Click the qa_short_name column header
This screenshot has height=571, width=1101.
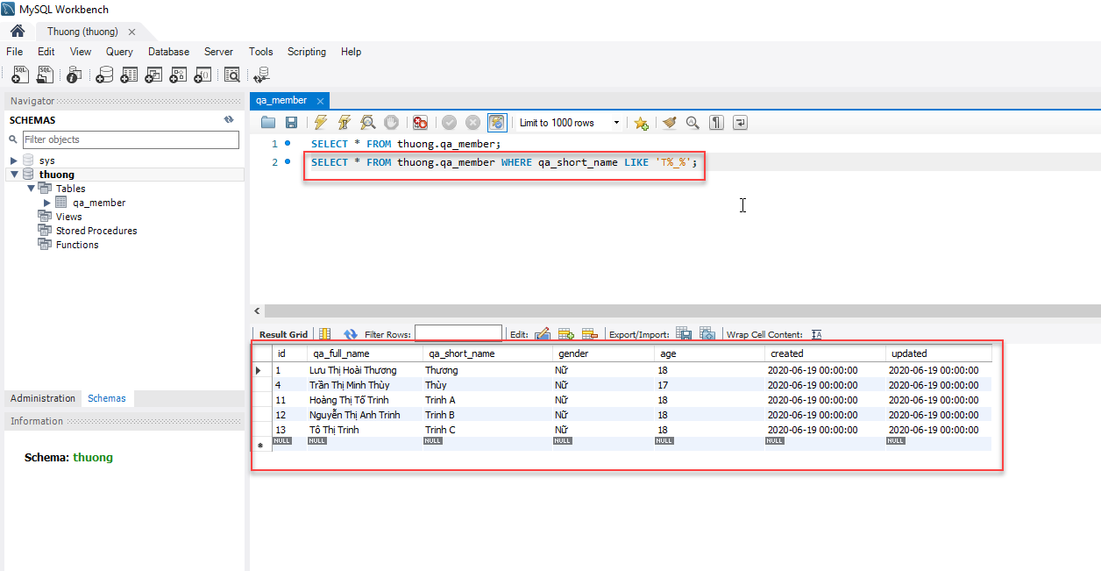[462, 353]
